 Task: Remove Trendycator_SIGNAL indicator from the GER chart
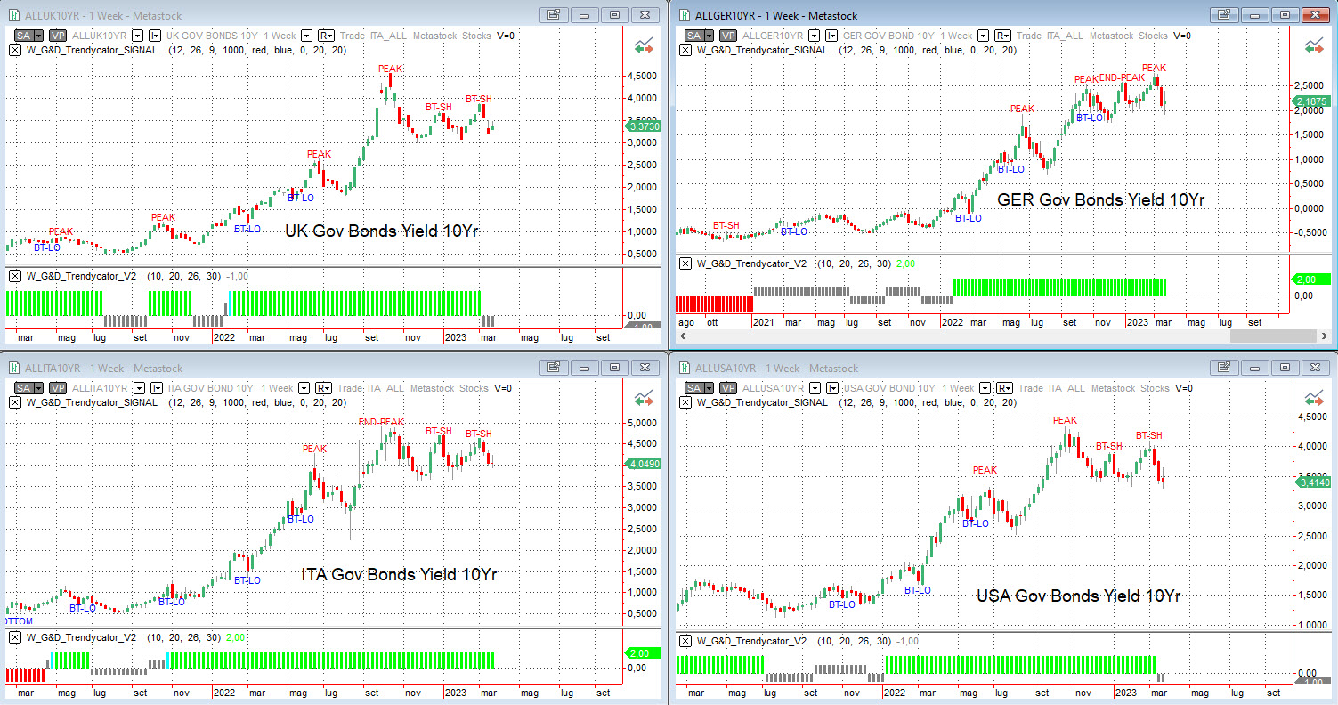point(684,50)
